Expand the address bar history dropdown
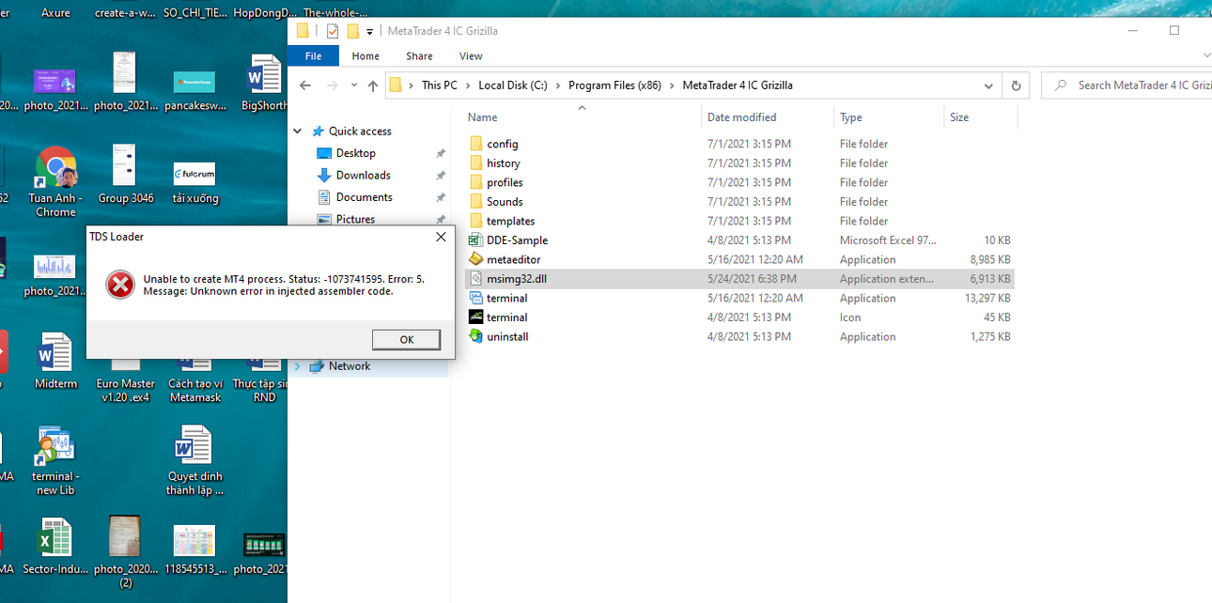The width and height of the screenshot is (1212, 603). [x=988, y=85]
